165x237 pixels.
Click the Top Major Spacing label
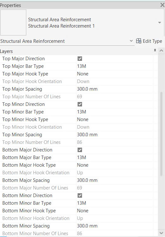point(22,89)
